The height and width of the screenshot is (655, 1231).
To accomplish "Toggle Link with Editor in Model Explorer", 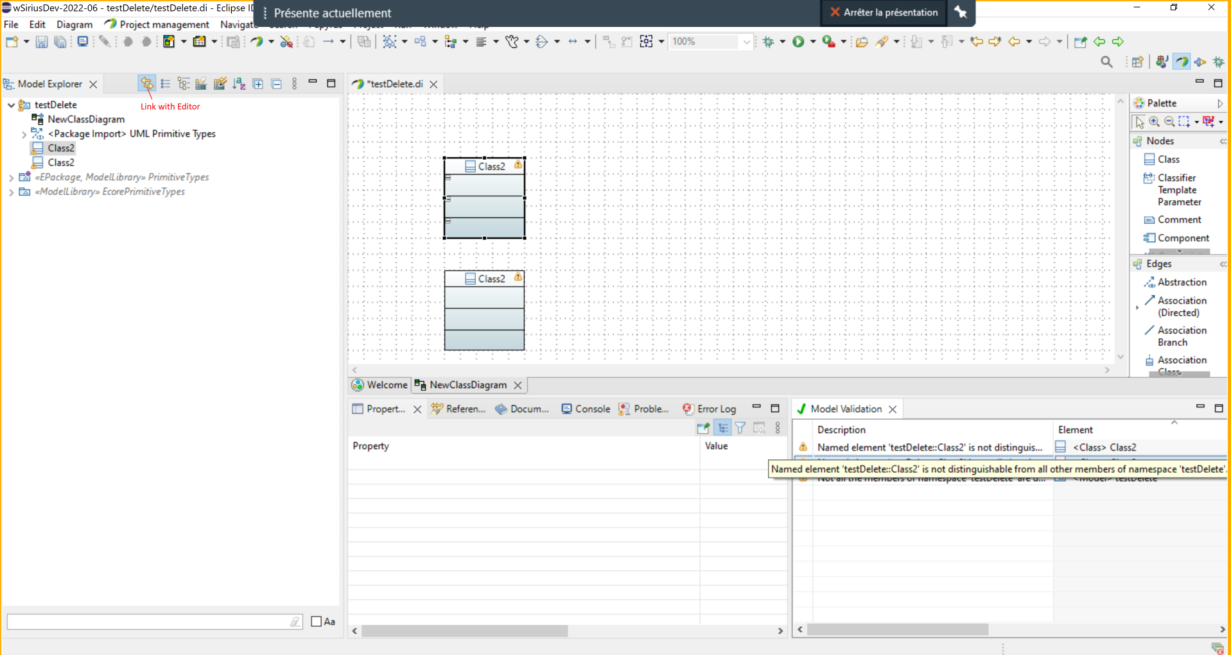I will [146, 83].
